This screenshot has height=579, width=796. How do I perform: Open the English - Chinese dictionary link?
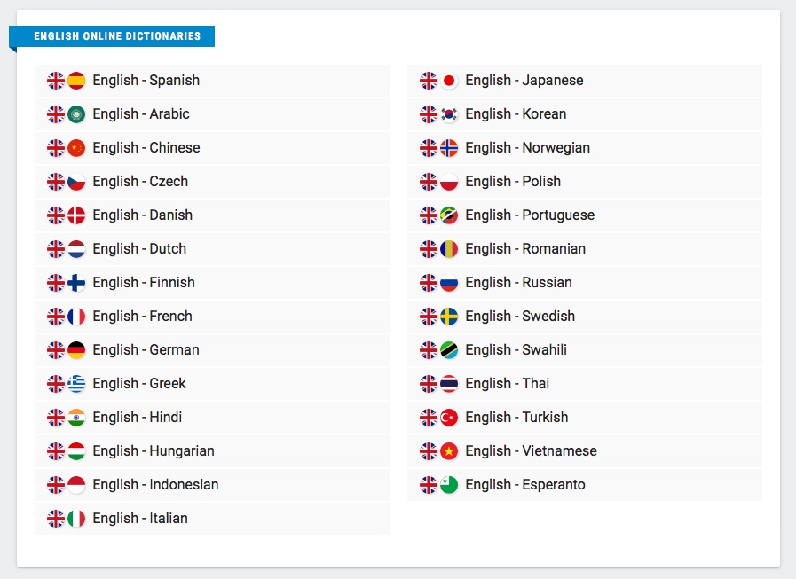146,148
